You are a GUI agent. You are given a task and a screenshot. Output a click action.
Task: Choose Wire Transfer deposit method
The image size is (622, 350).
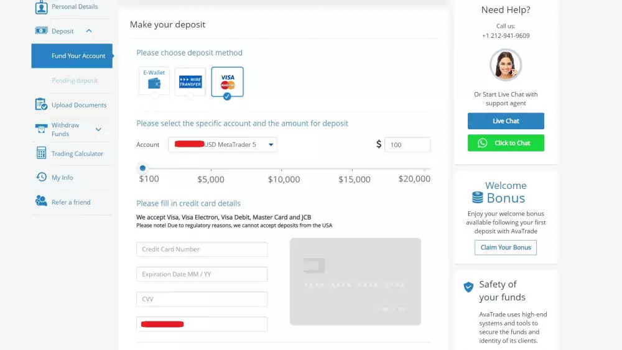190,81
